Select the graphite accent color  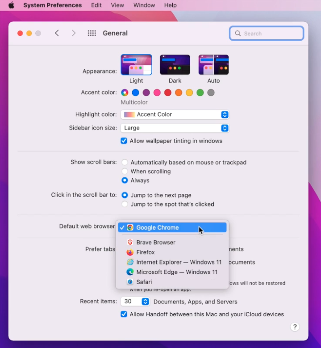click(211, 92)
